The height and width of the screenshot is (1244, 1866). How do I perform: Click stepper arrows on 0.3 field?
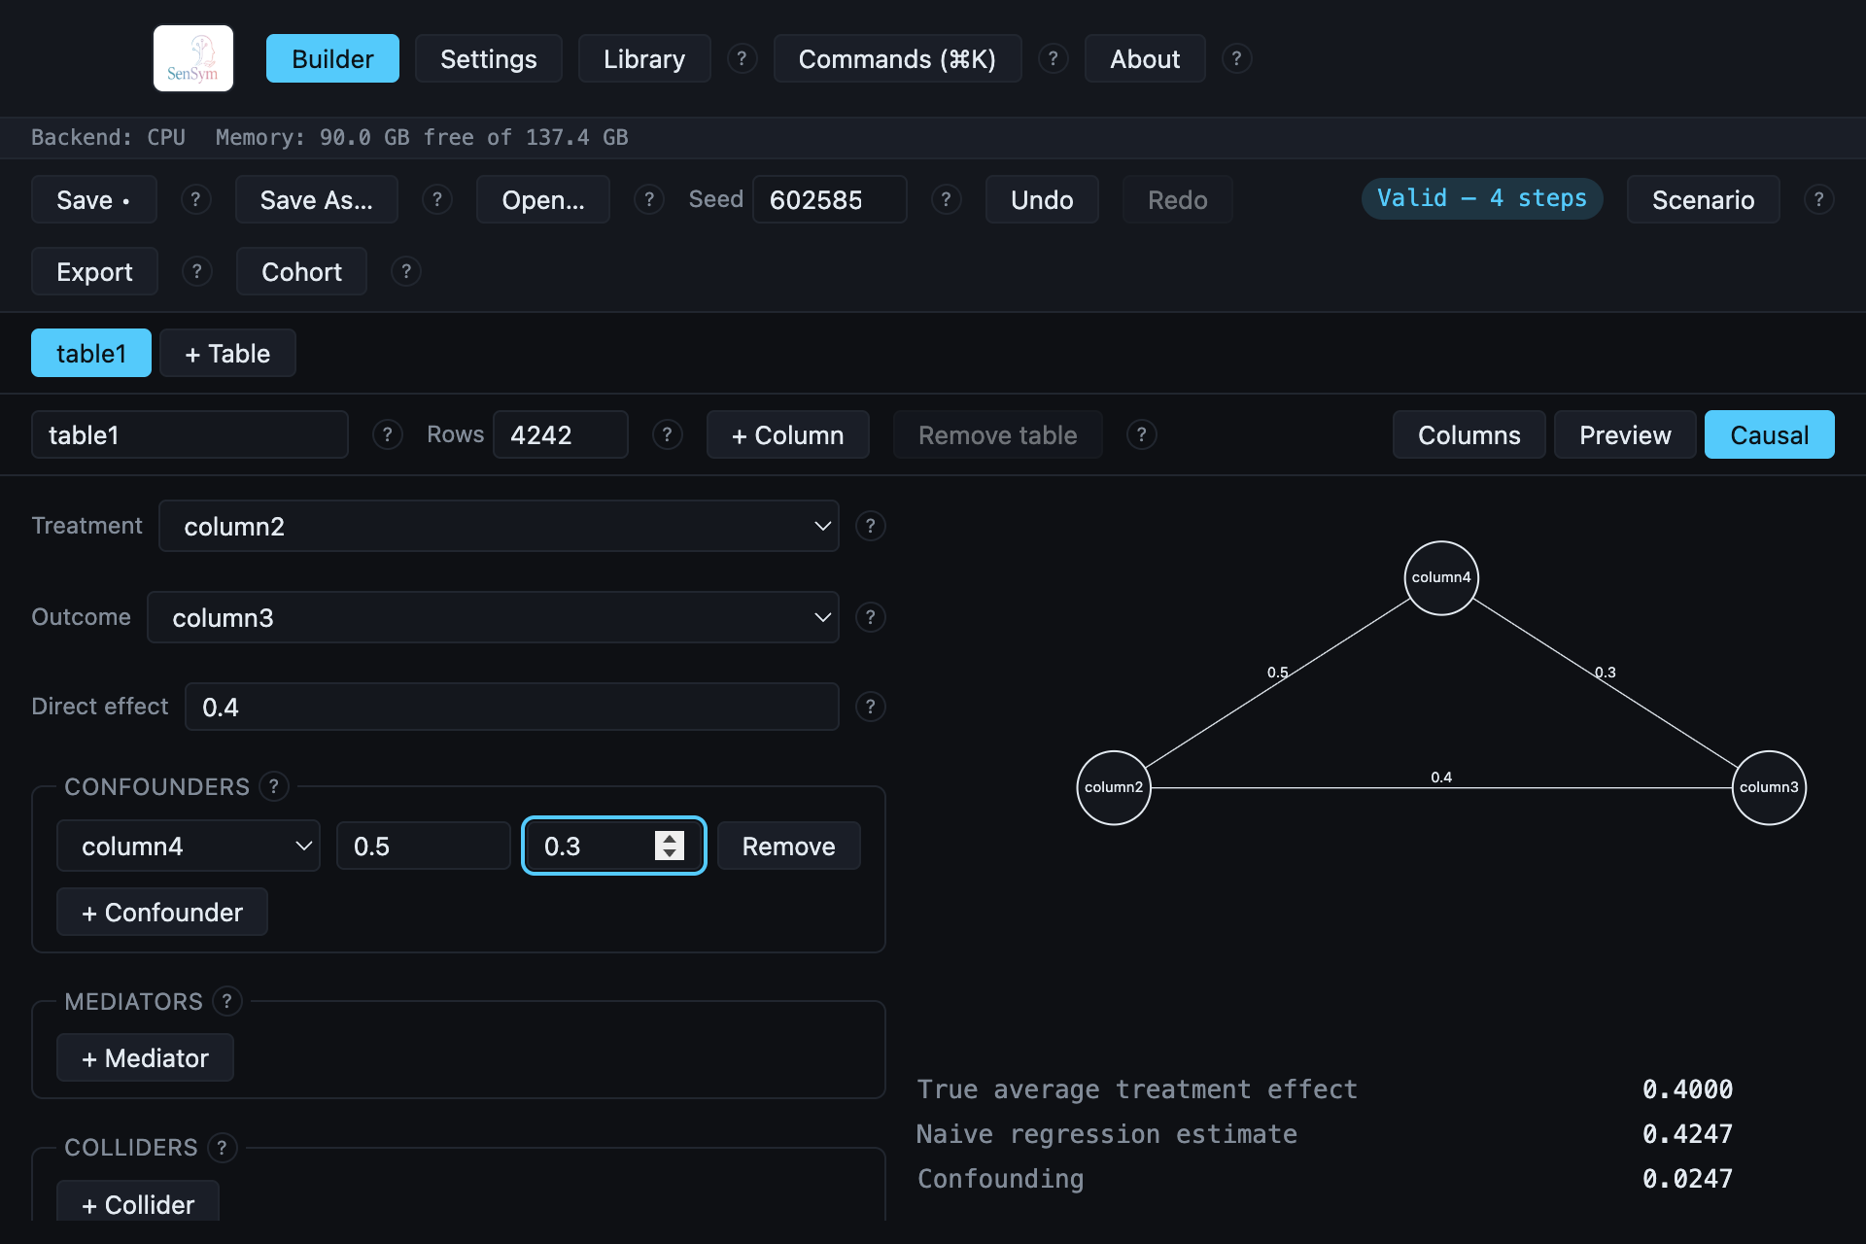pyautogui.click(x=670, y=846)
